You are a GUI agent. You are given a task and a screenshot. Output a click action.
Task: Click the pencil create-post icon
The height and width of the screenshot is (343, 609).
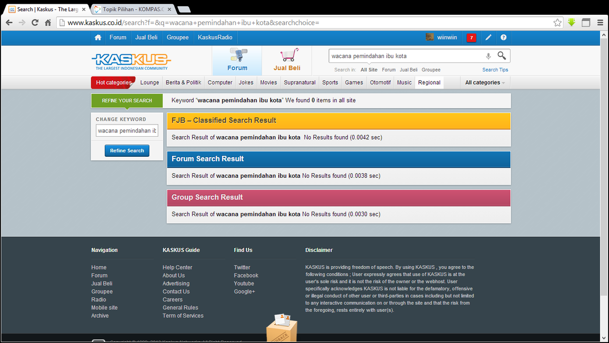coord(488,37)
